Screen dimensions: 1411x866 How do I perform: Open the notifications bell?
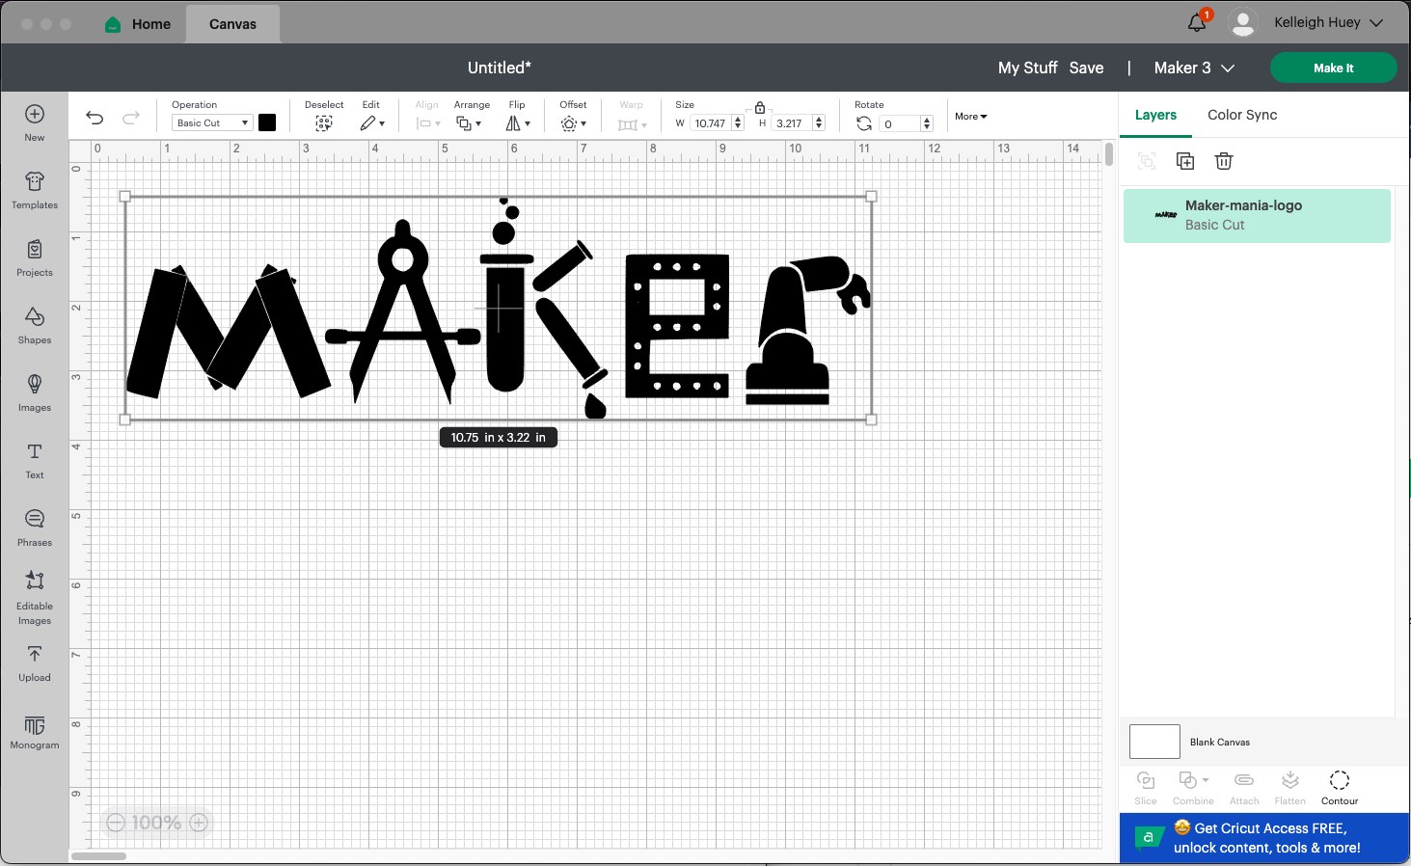pos(1198,21)
